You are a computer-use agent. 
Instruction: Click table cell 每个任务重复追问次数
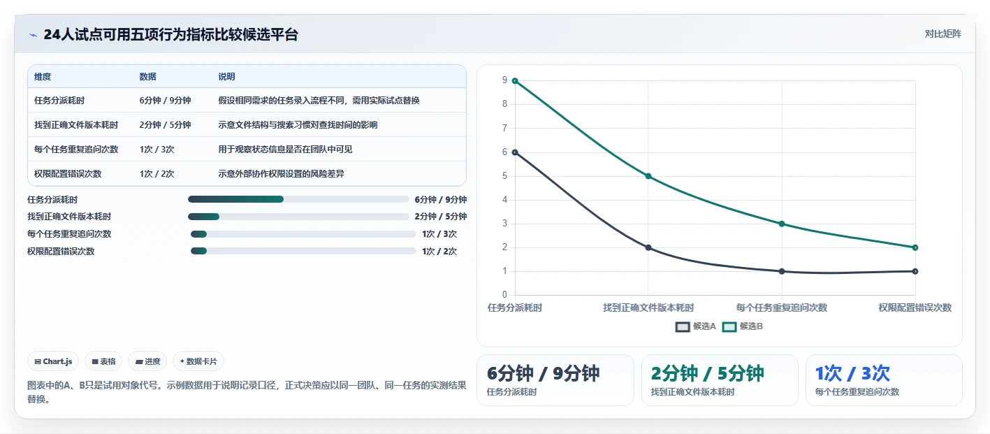coord(76,150)
